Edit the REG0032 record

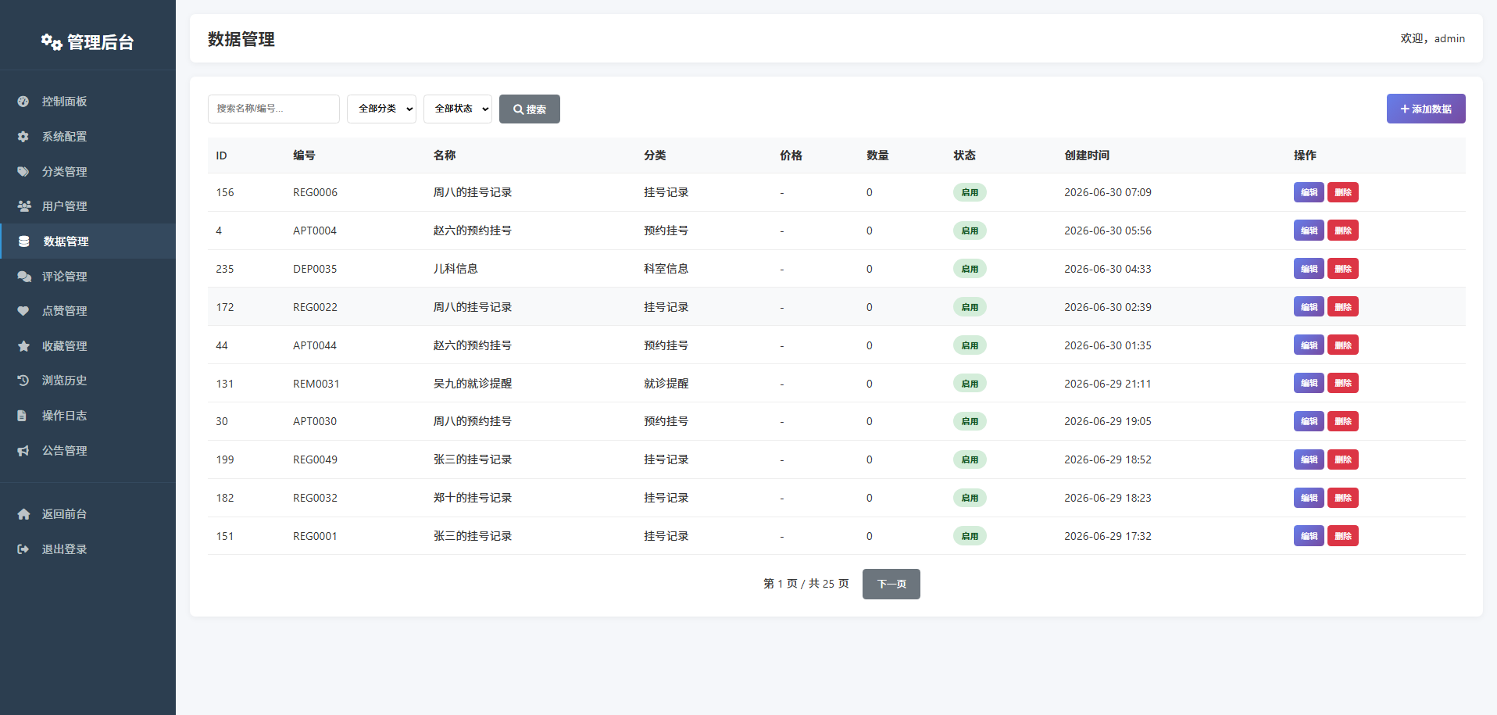1309,498
